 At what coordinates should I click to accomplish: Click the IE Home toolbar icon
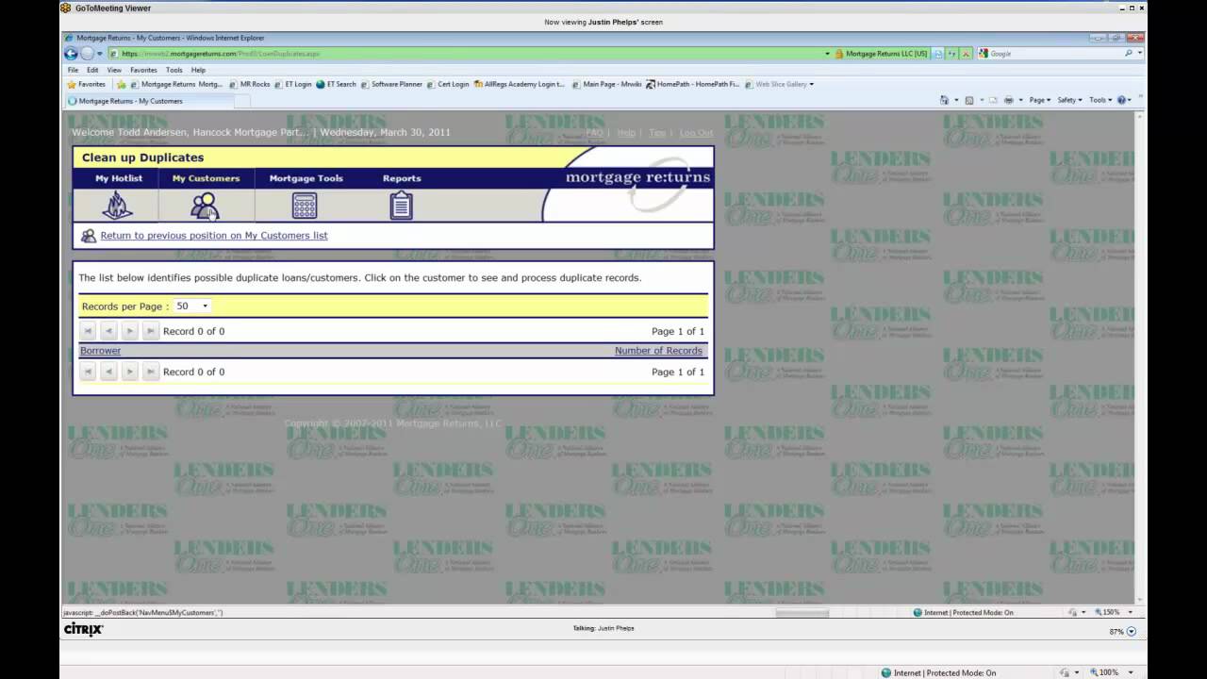pyautogui.click(x=945, y=100)
